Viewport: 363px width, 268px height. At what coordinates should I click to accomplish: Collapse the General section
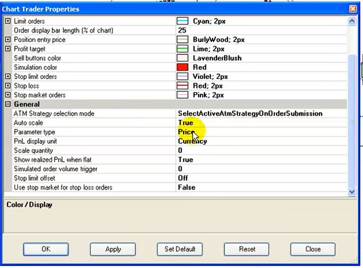(x=8, y=104)
